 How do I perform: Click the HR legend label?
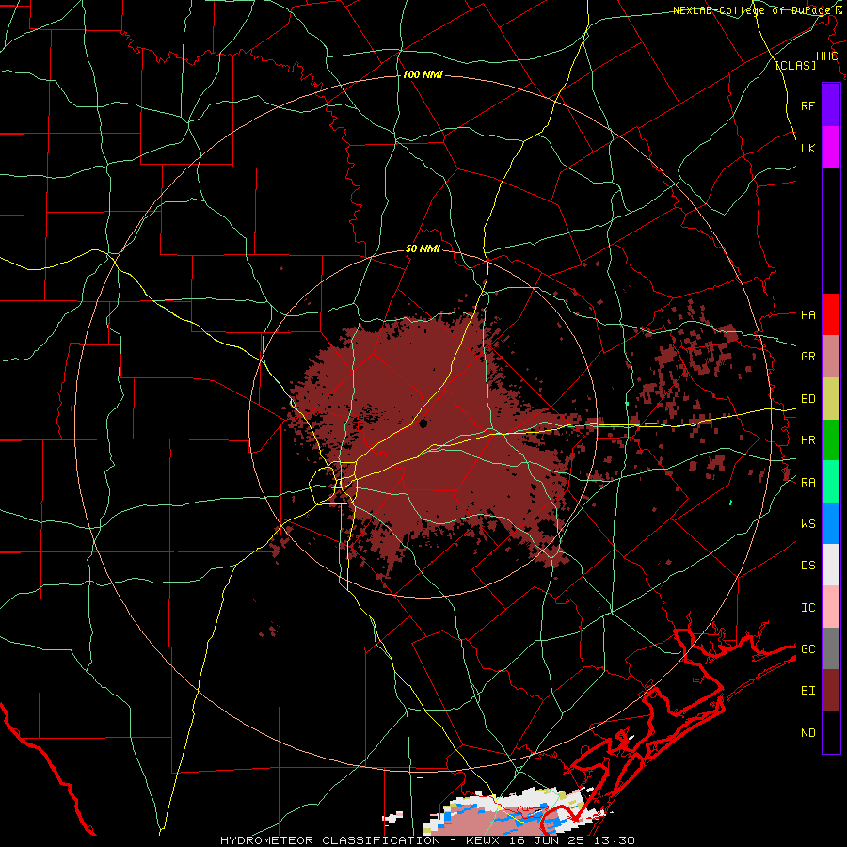[807, 439]
